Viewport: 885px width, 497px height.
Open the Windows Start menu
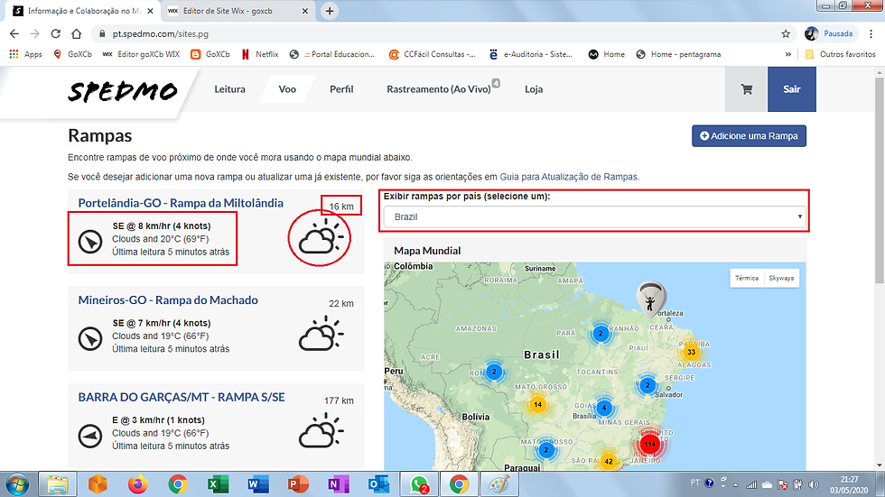tap(17, 484)
